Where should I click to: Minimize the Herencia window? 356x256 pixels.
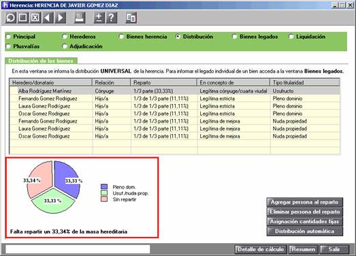click(x=335, y=5)
